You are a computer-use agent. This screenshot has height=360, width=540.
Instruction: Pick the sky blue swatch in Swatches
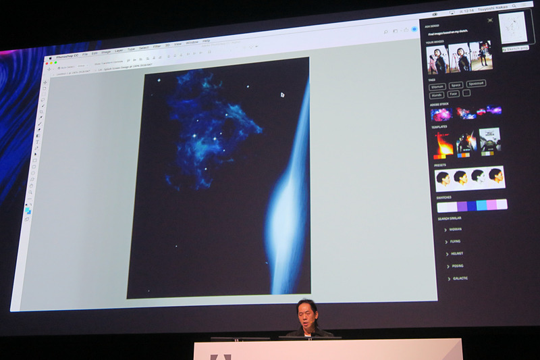tap(481, 205)
